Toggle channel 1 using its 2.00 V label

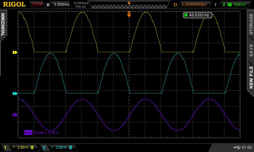coord(23,147)
